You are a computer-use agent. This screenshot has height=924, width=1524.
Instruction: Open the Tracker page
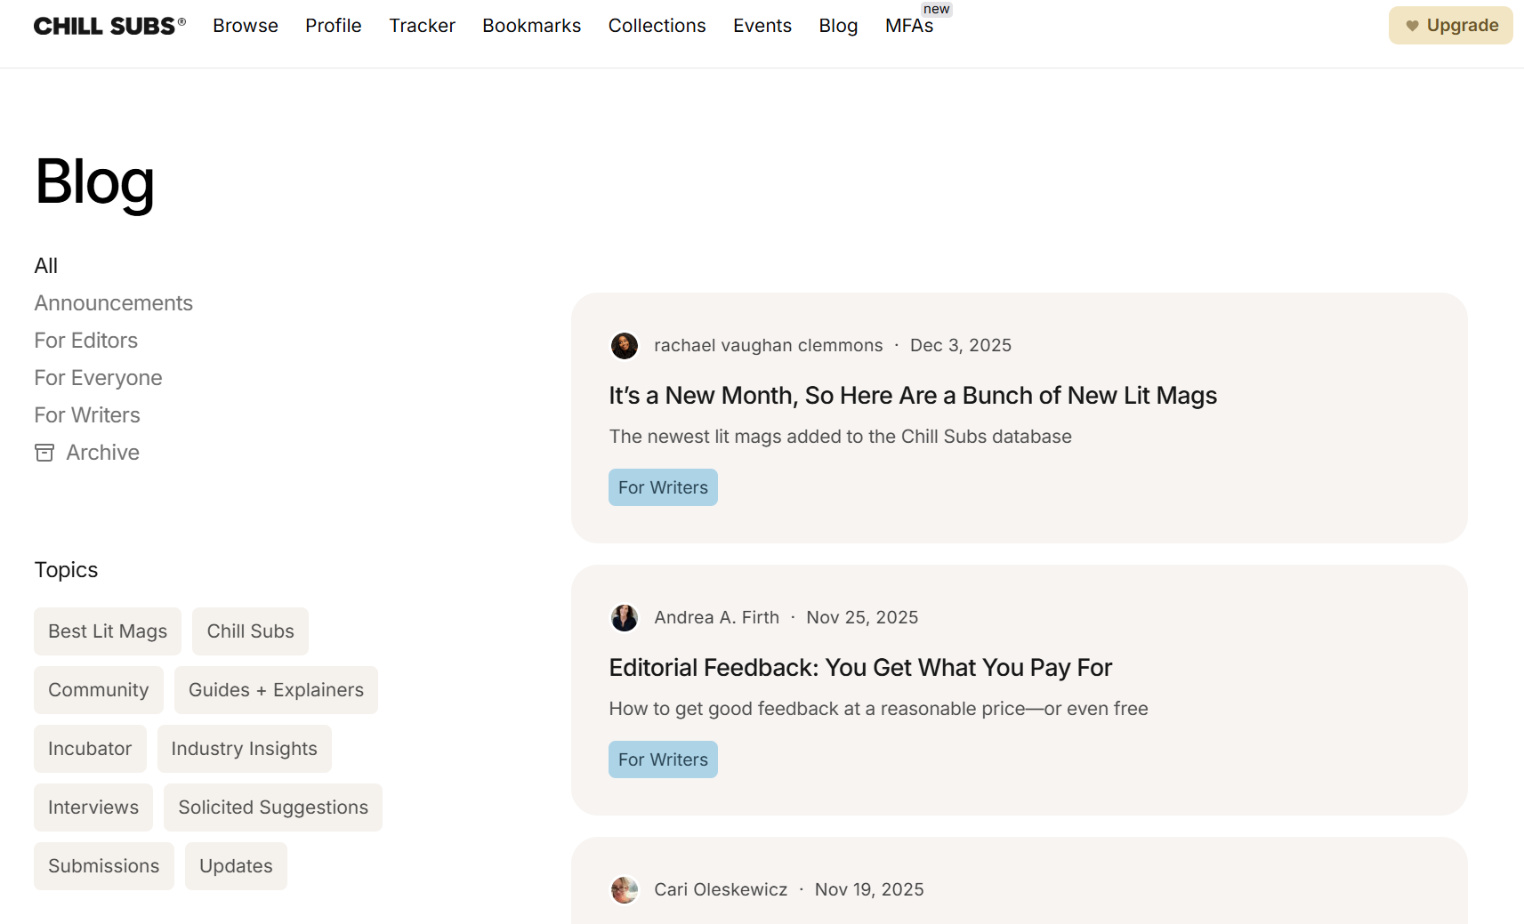click(x=423, y=26)
